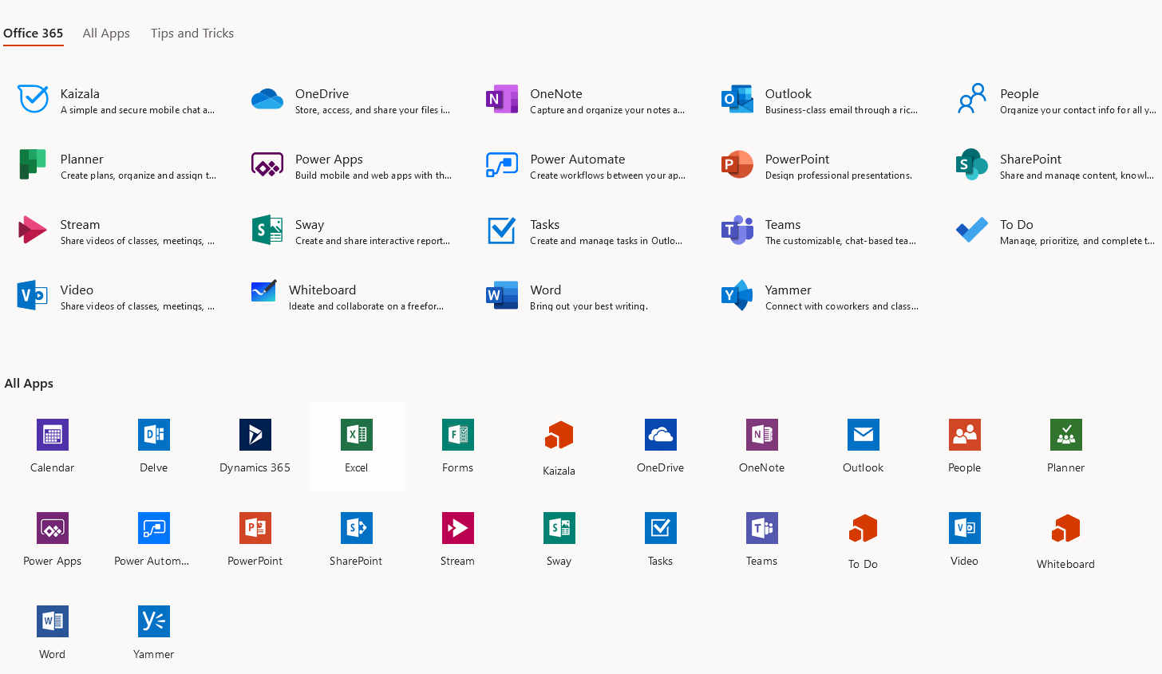The height and width of the screenshot is (674, 1162).
Task: Open the OneDrive tile in All Apps
Action: [661, 446]
